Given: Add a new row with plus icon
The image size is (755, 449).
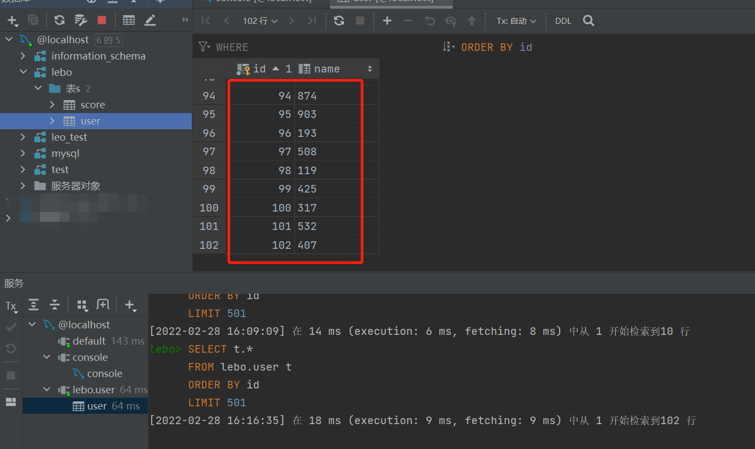Looking at the screenshot, I should click(x=387, y=21).
